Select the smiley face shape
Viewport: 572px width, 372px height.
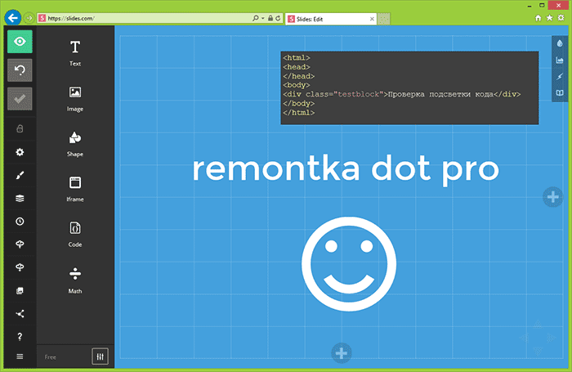tap(349, 264)
